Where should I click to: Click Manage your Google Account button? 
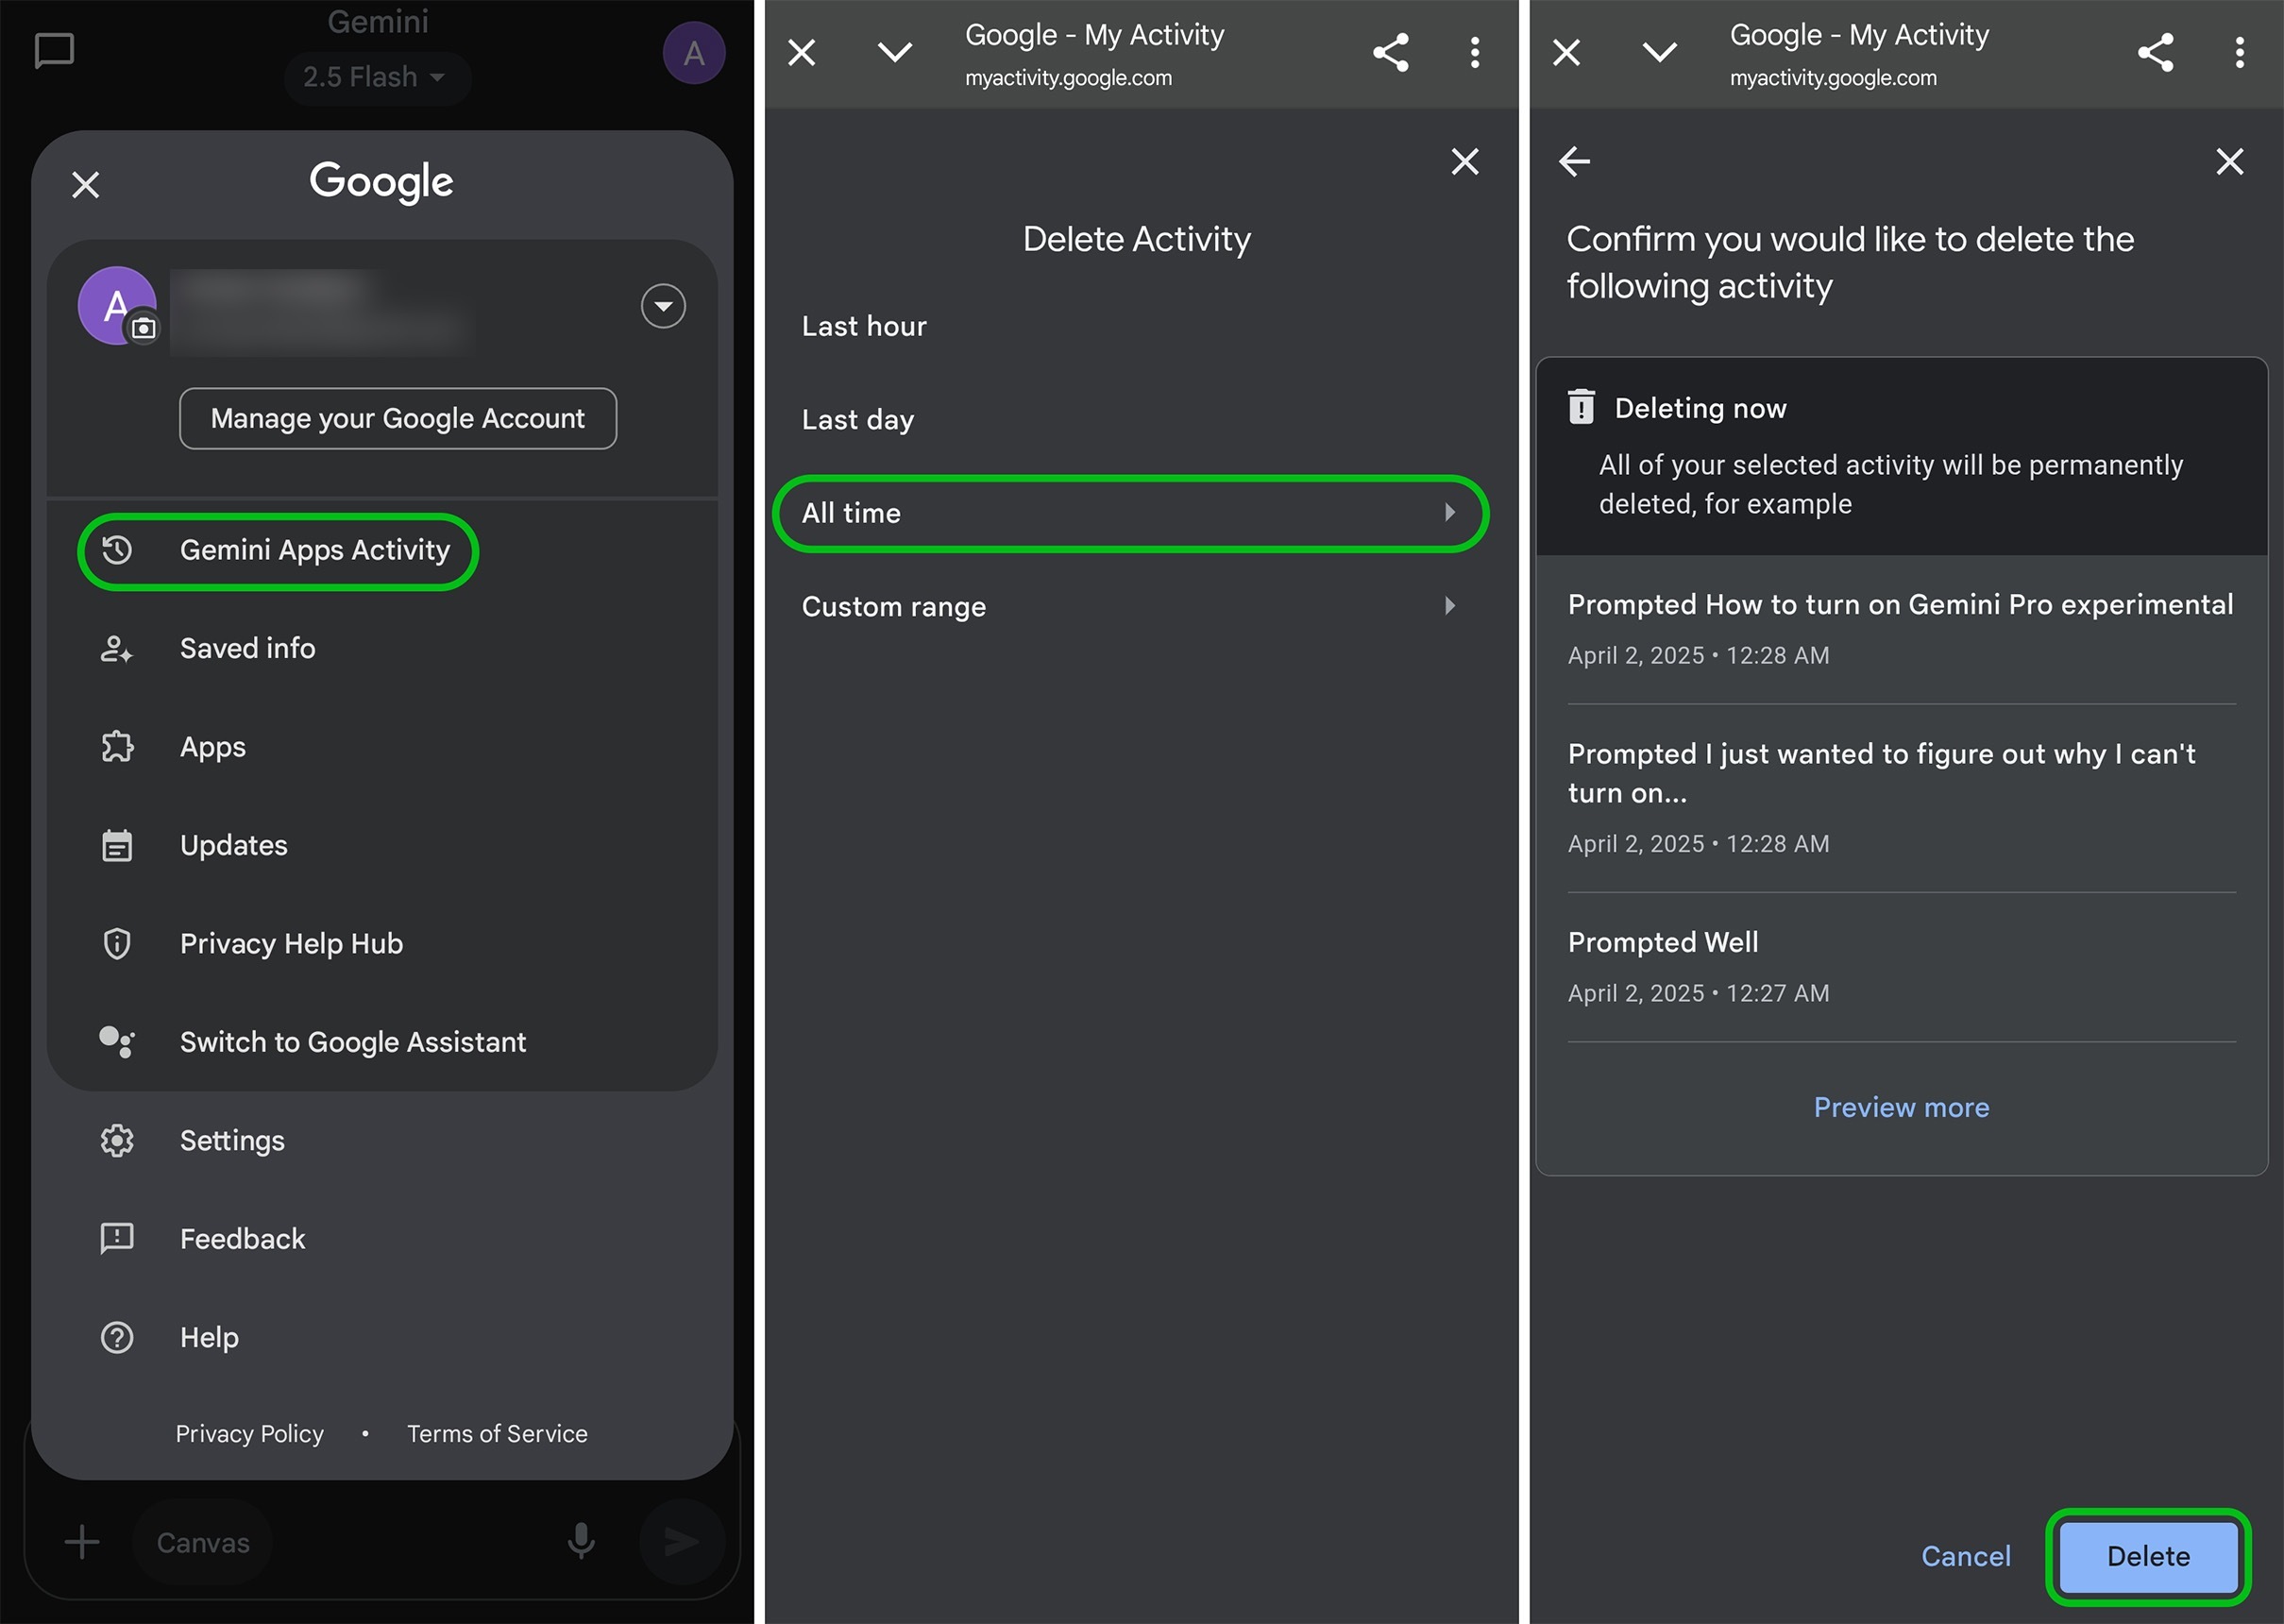click(398, 418)
